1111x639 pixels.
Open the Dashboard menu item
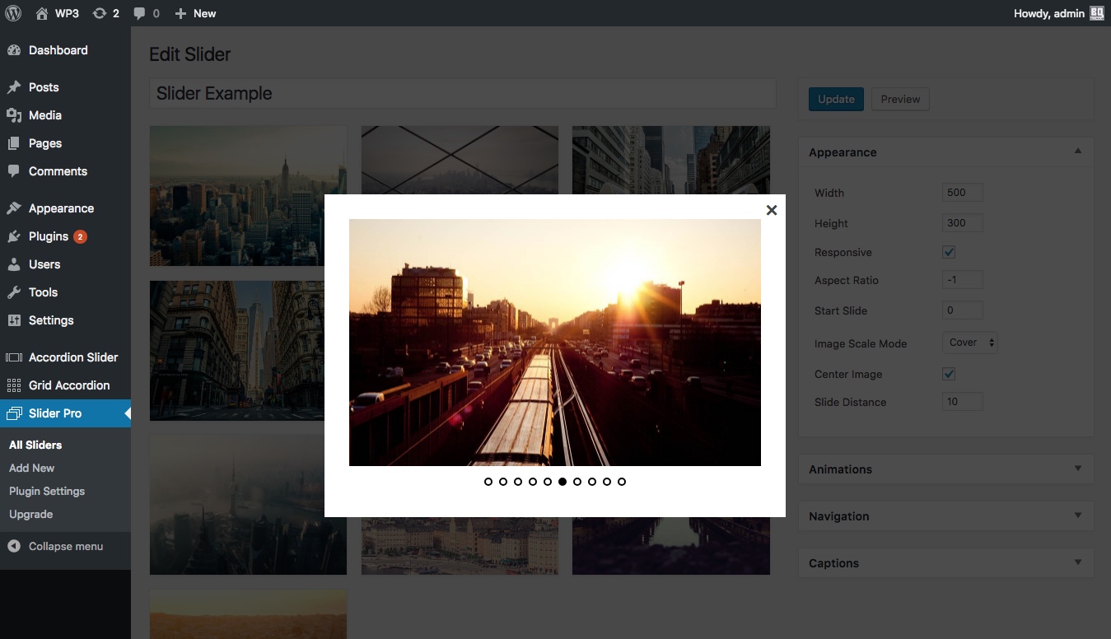65,50
